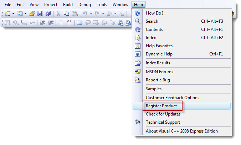Open Samples from the Help menu

point(182,89)
